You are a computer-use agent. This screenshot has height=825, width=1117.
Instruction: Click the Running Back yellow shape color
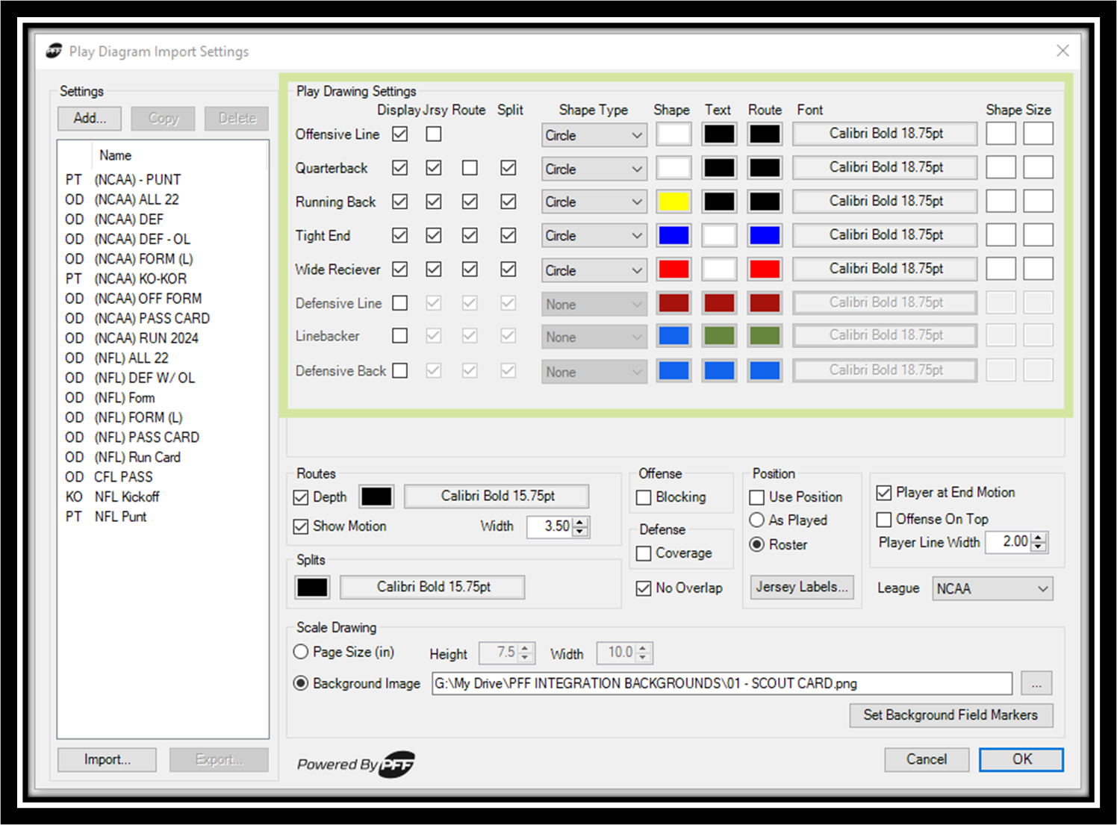click(673, 202)
